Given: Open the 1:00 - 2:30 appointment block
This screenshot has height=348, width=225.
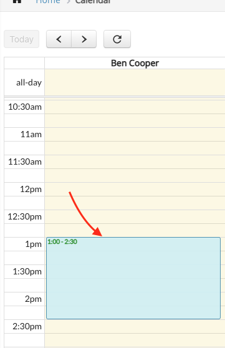Looking at the screenshot, I should pyautogui.click(x=133, y=278).
